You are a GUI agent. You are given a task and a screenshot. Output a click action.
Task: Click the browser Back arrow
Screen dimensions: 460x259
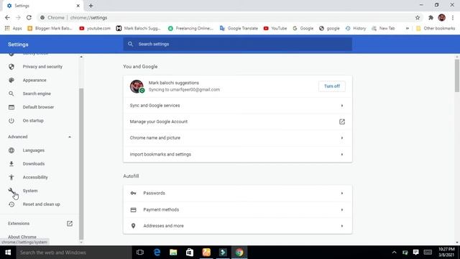click(x=7, y=17)
